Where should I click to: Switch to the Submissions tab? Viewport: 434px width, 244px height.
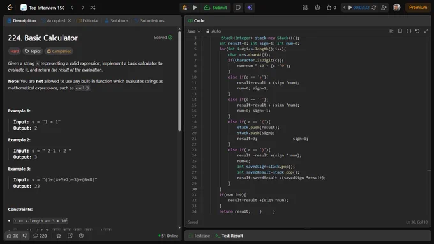tap(149, 20)
